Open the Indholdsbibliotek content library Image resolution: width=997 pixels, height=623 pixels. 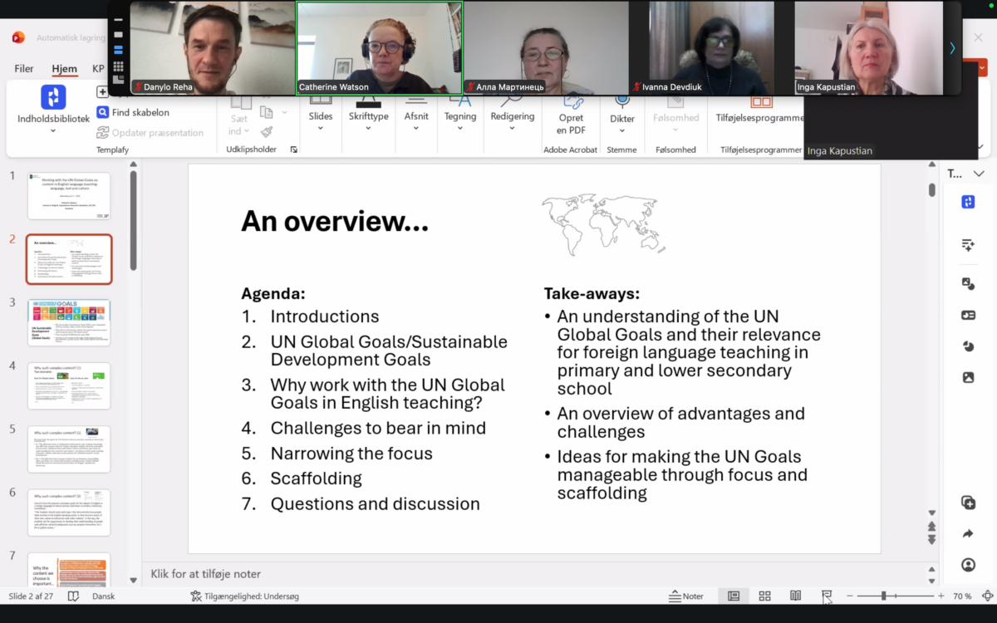53,107
